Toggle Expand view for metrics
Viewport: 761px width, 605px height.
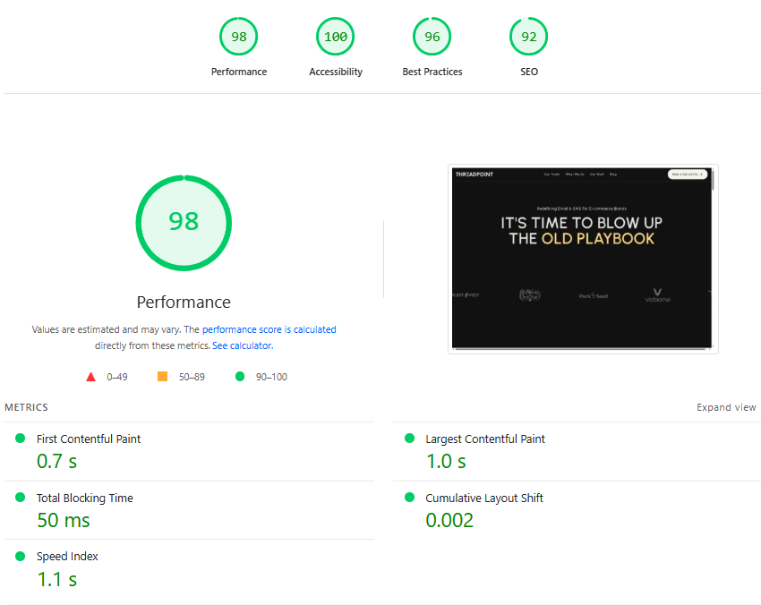726,407
